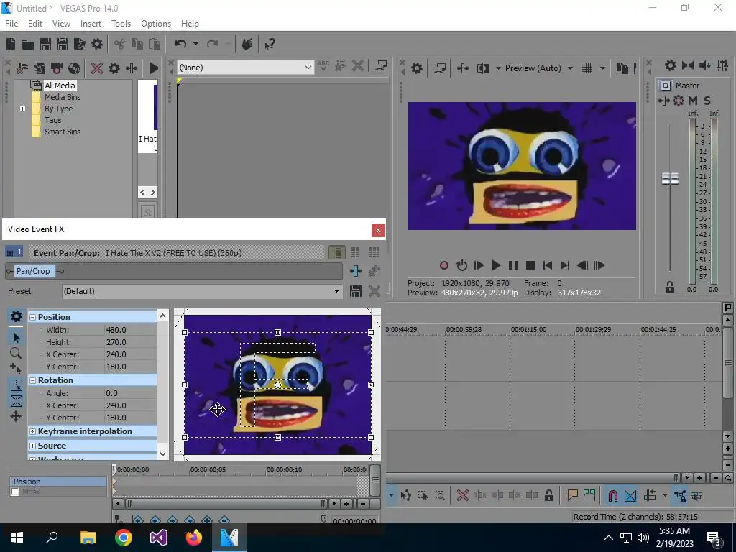Solo the Master bus with S
The width and height of the screenshot is (736, 552).
(x=707, y=101)
